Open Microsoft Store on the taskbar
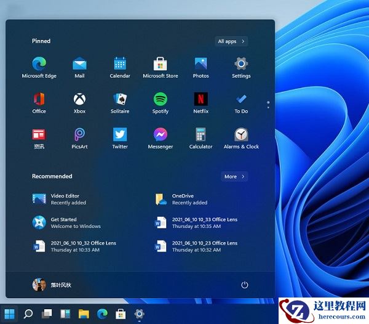The width and height of the screenshot is (369, 324). tap(121, 314)
